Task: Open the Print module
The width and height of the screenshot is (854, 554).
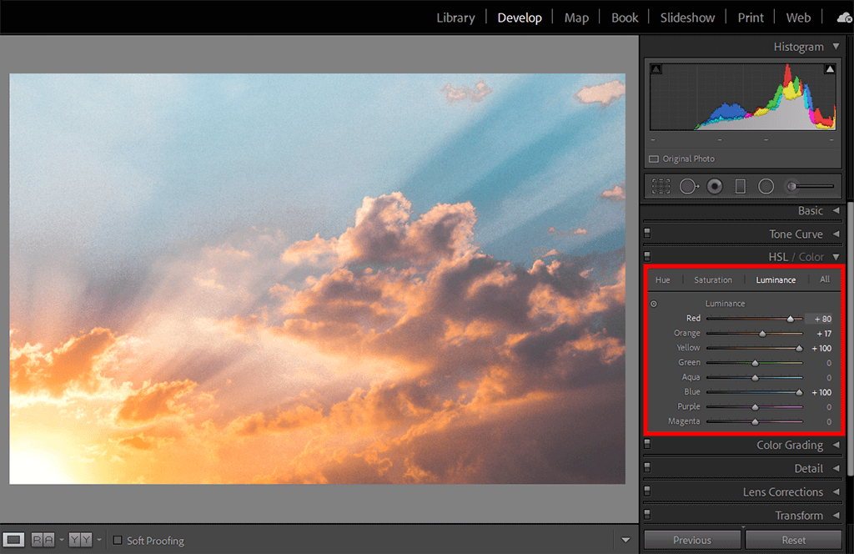Action: tap(751, 18)
